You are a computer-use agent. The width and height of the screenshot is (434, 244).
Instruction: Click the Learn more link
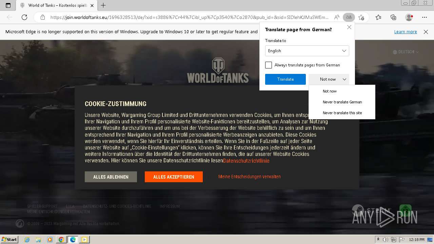pyautogui.click(x=406, y=32)
